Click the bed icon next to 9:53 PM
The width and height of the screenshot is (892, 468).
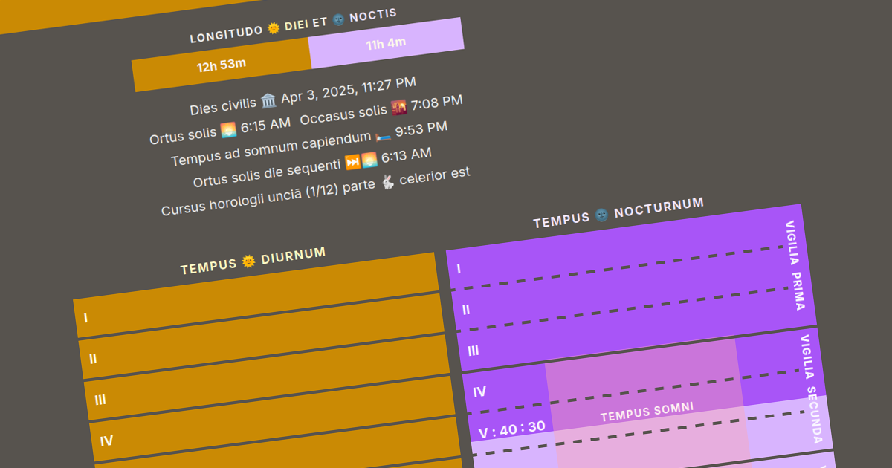383,136
